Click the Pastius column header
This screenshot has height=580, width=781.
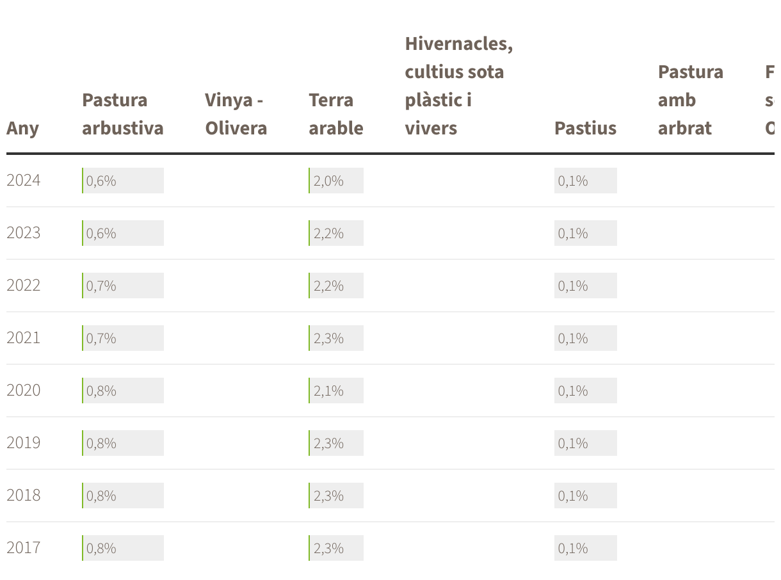pos(585,128)
